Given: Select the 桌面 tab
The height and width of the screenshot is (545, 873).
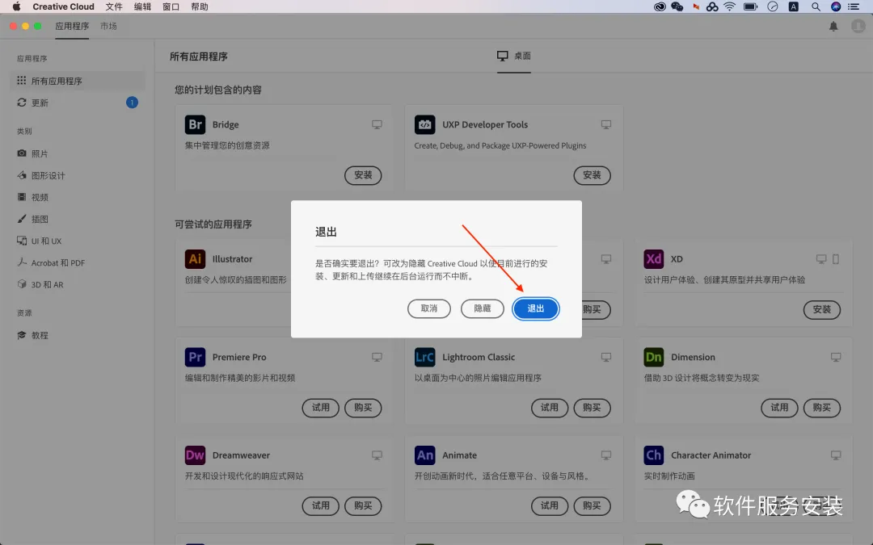Looking at the screenshot, I should (x=514, y=56).
